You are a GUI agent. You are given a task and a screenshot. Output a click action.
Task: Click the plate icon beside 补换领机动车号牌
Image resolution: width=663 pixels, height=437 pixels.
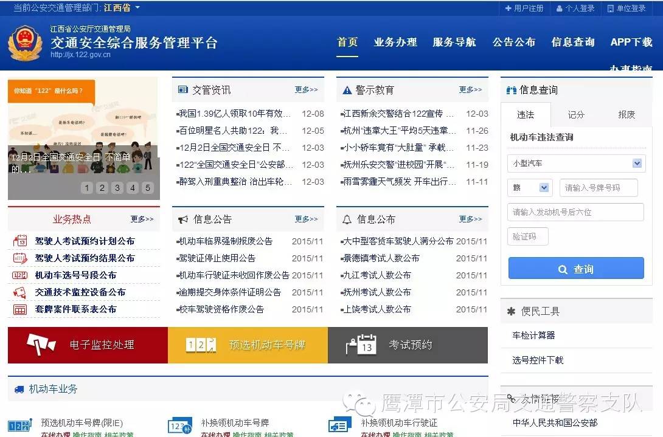[x=181, y=425]
